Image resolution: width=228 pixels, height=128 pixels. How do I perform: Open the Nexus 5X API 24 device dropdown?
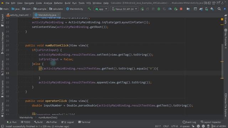124,9
